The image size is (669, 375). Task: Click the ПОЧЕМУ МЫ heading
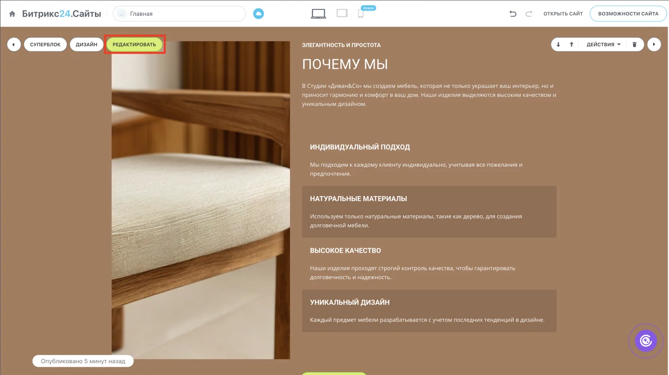coord(345,64)
